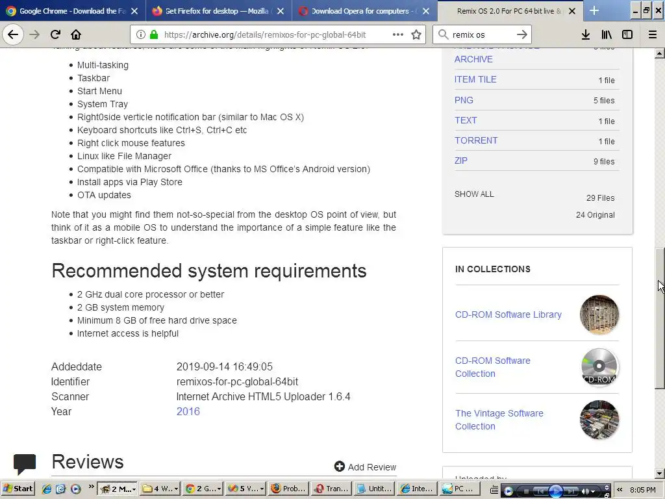Expand hidden system tray icons
This screenshot has height=499, width=665.
(620, 489)
